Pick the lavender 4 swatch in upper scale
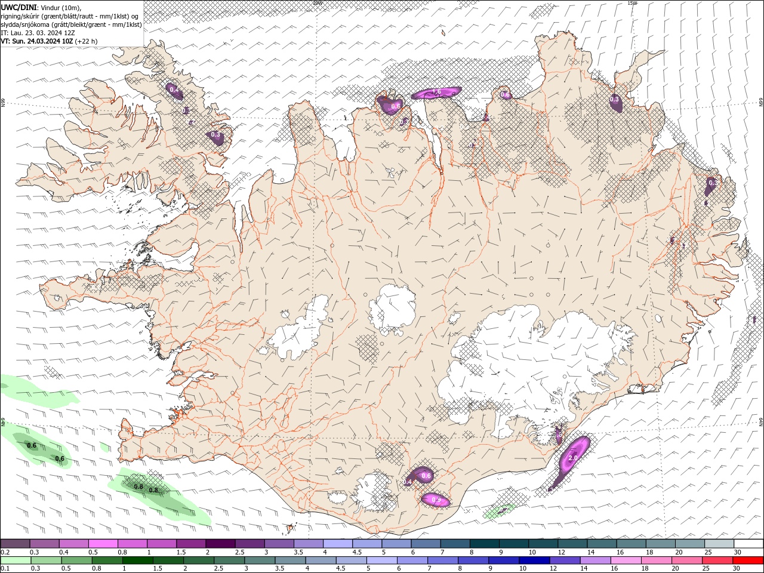The height and width of the screenshot is (573, 764). click(x=337, y=544)
